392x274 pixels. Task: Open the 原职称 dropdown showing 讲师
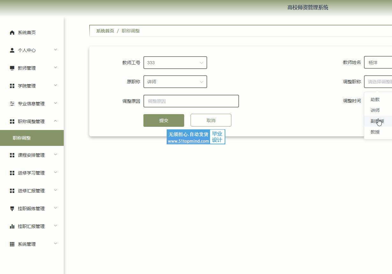tap(175, 82)
